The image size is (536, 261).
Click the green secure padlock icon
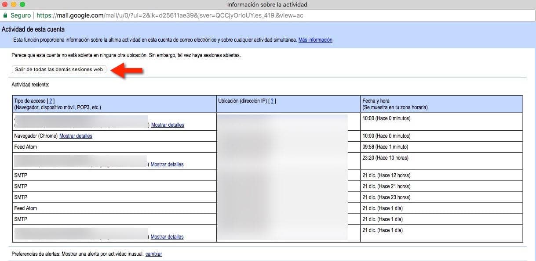tap(5, 15)
